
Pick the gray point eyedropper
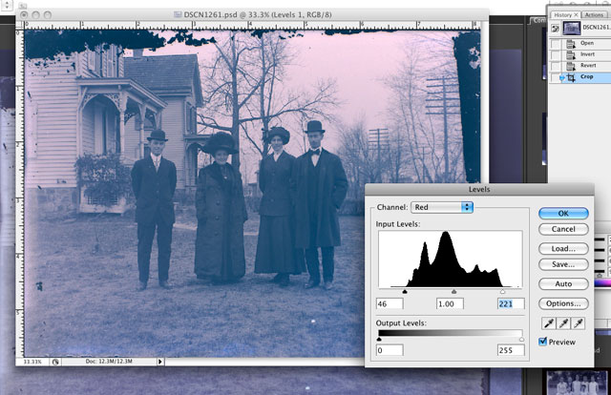click(x=561, y=323)
